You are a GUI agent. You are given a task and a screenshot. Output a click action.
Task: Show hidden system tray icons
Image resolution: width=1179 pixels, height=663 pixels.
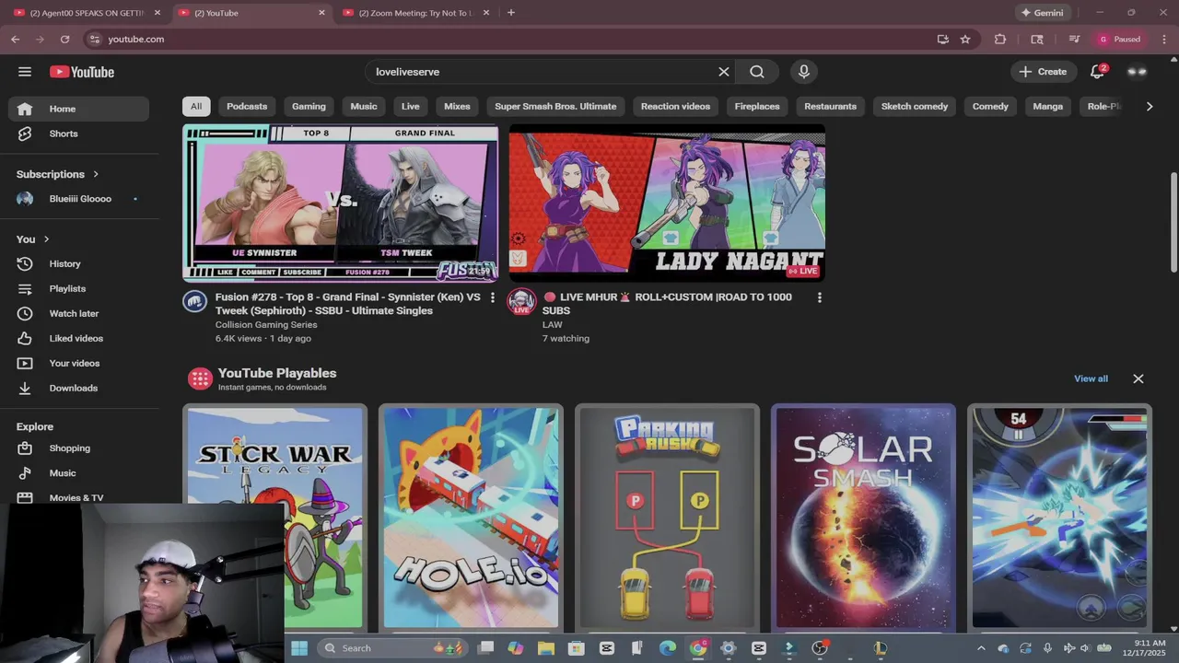(980, 648)
